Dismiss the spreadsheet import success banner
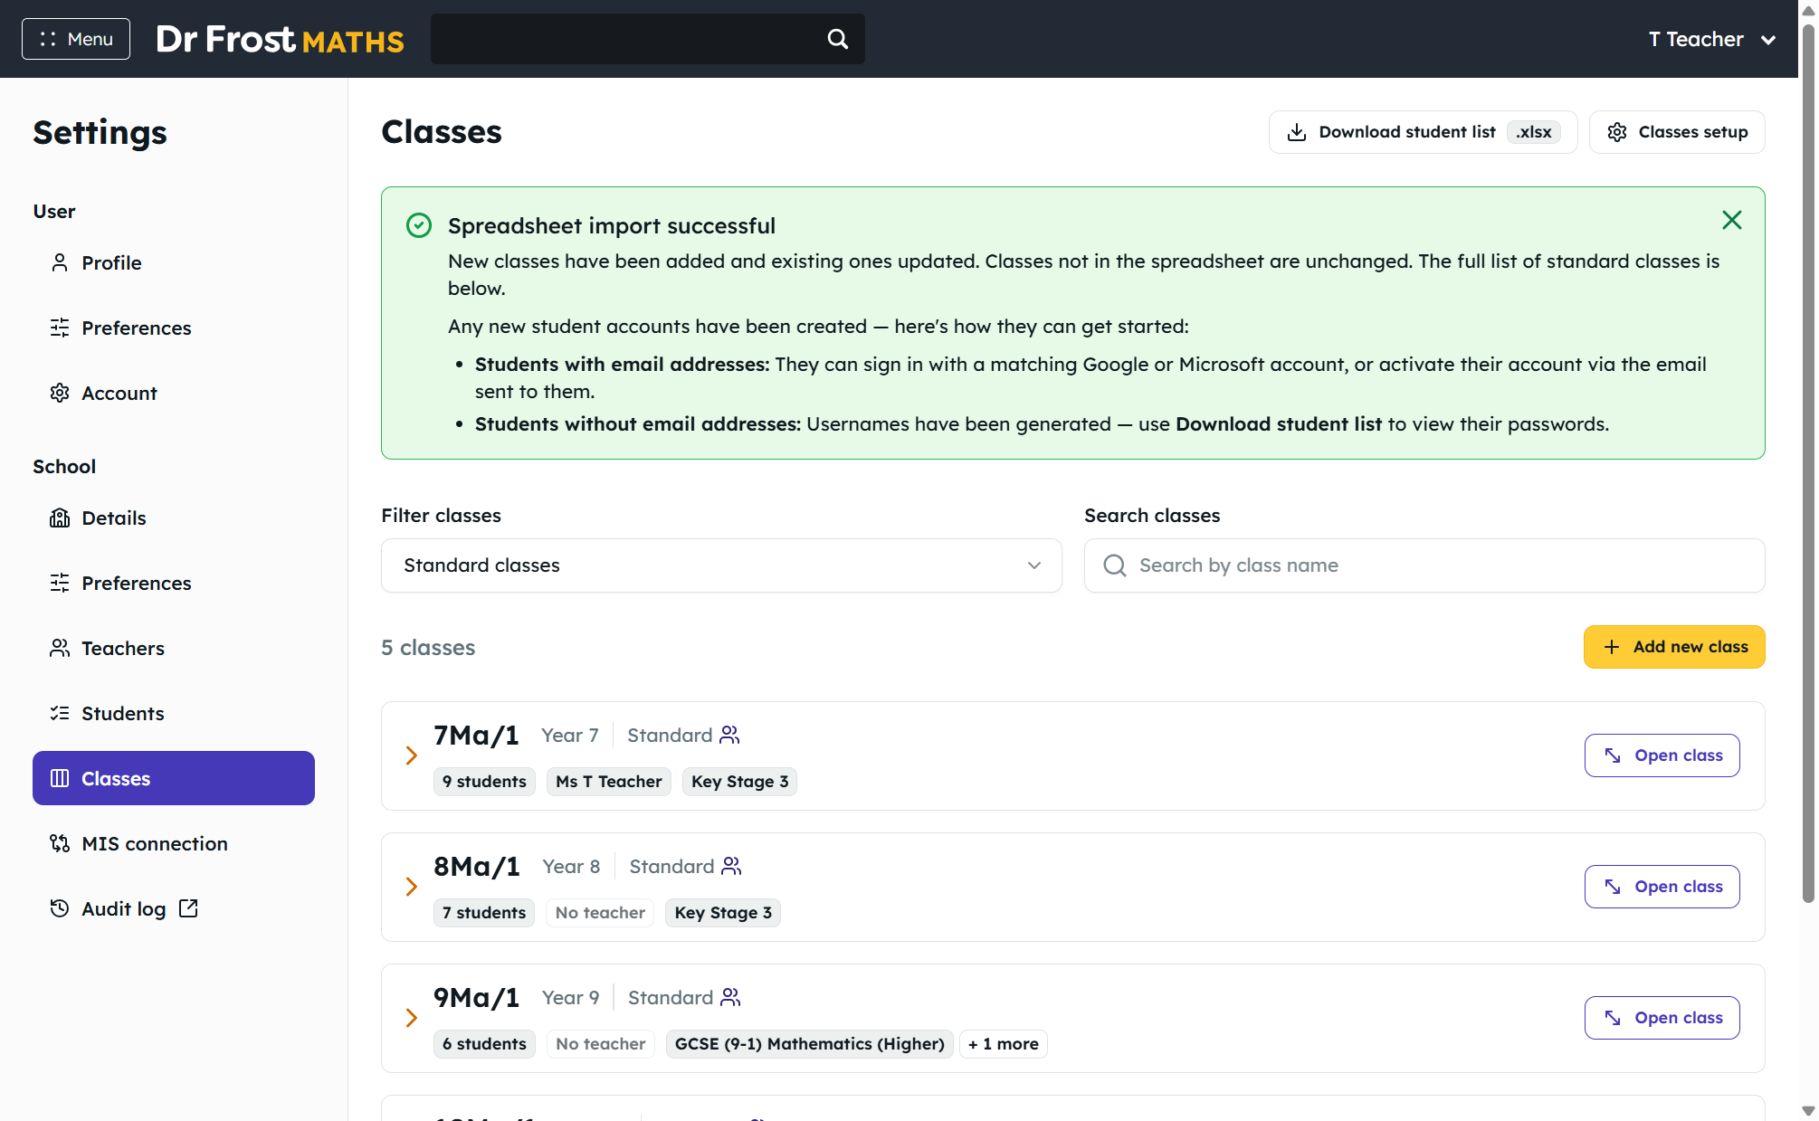This screenshot has width=1819, height=1121. tap(1732, 220)
